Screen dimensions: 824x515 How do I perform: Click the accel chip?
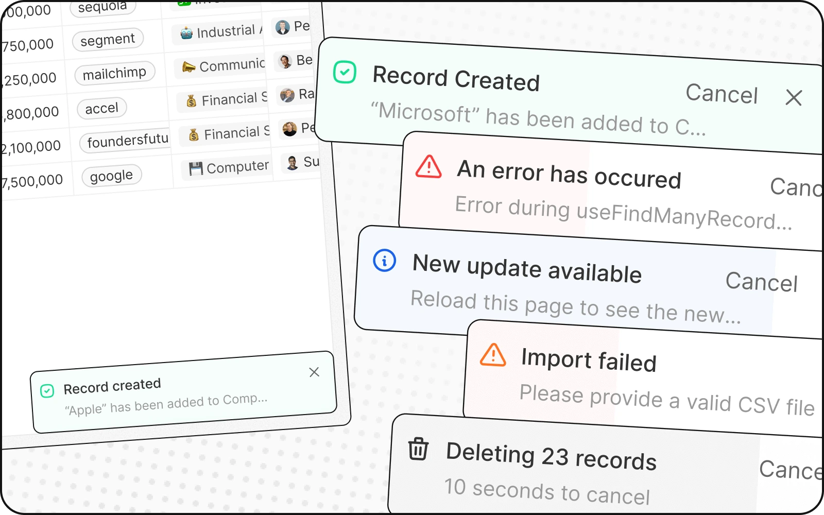pos(102,108)
